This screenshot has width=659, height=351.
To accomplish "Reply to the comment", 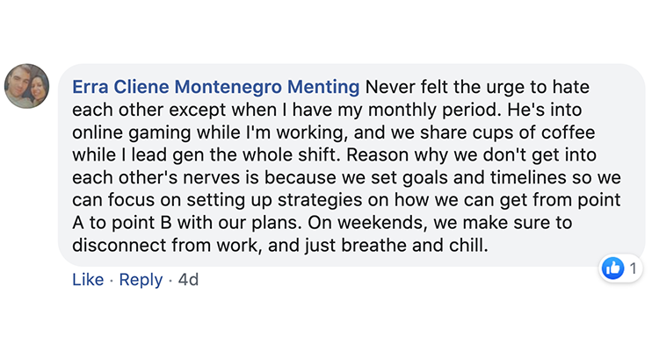I will point(141,280).
